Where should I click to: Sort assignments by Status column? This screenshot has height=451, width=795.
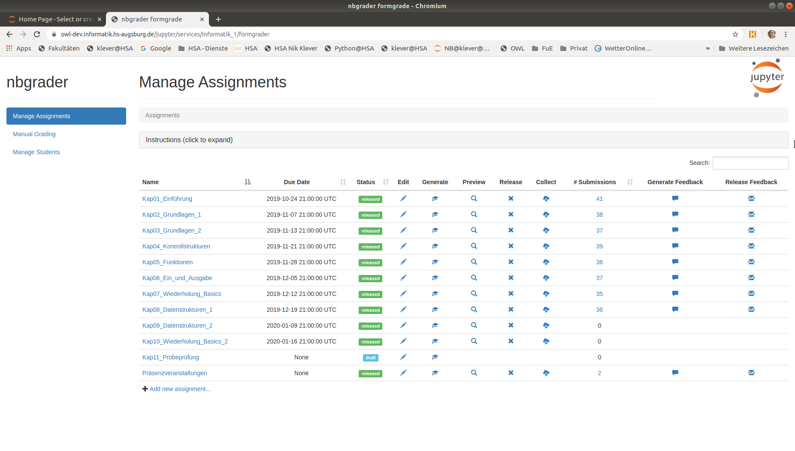pyautogui.click(x=372, y=182)
